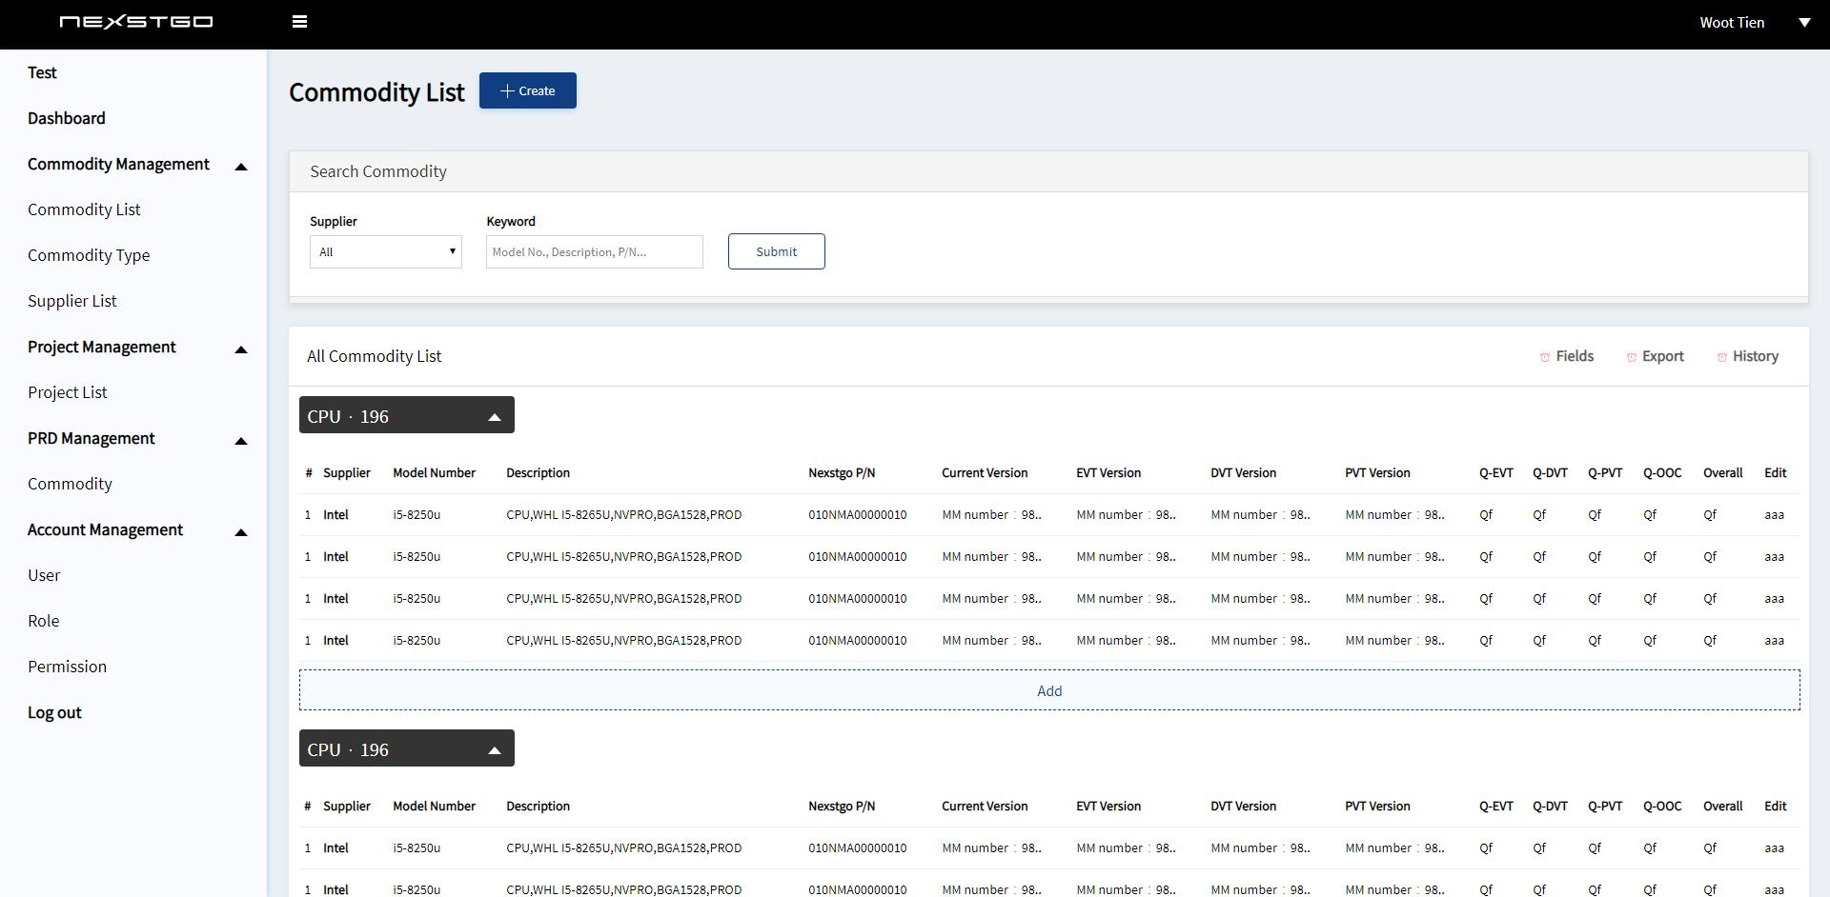This screenshot has width=1830, height=897.
Task: Focus the Keyword search field
Action: pyautogui.click(x=594, y=252)
